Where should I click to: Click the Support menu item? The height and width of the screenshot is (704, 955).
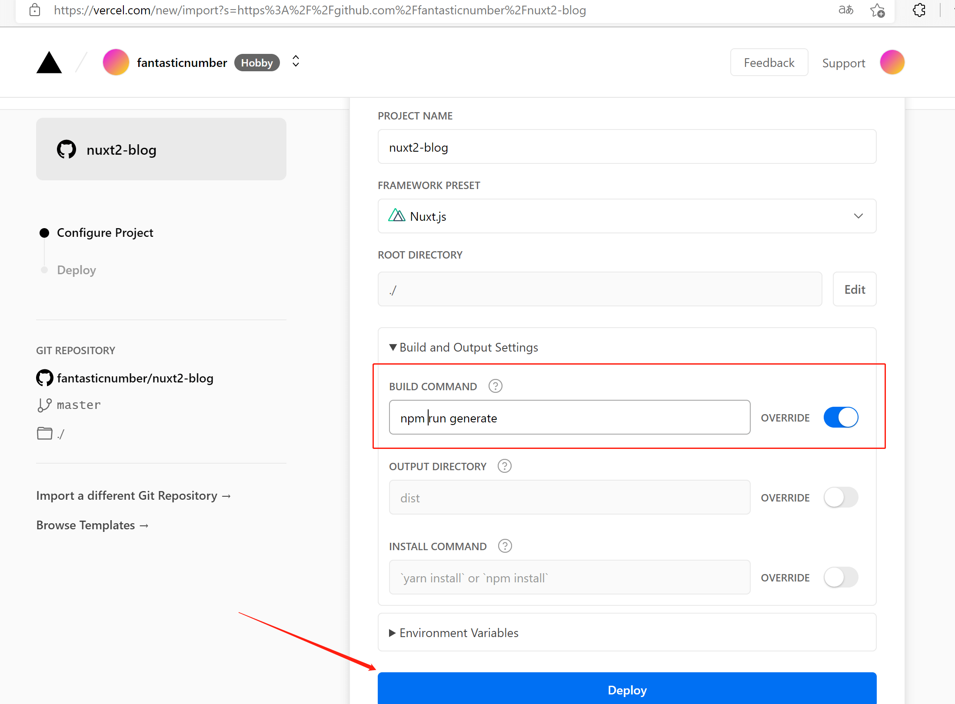point(843,63)
